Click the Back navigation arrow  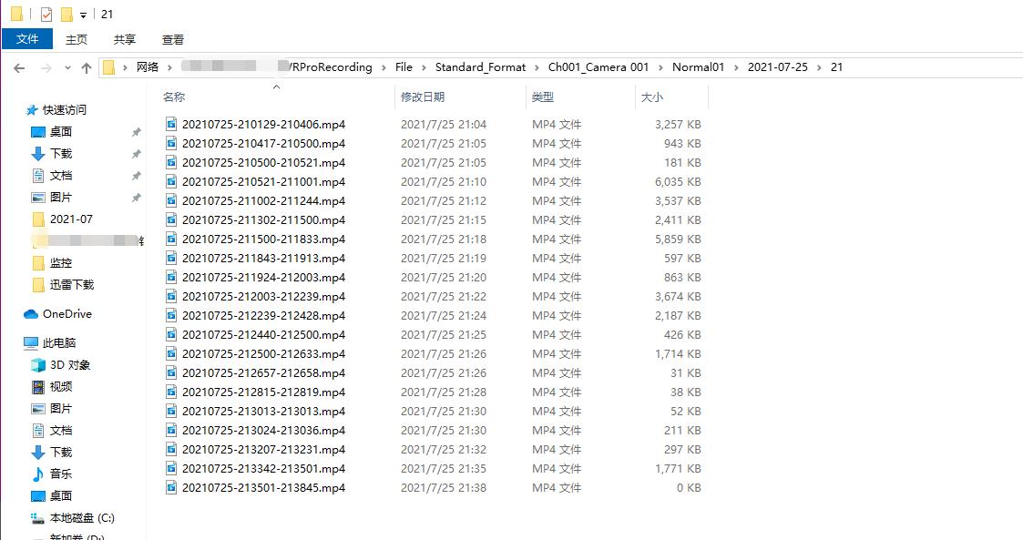pos(18,66)
